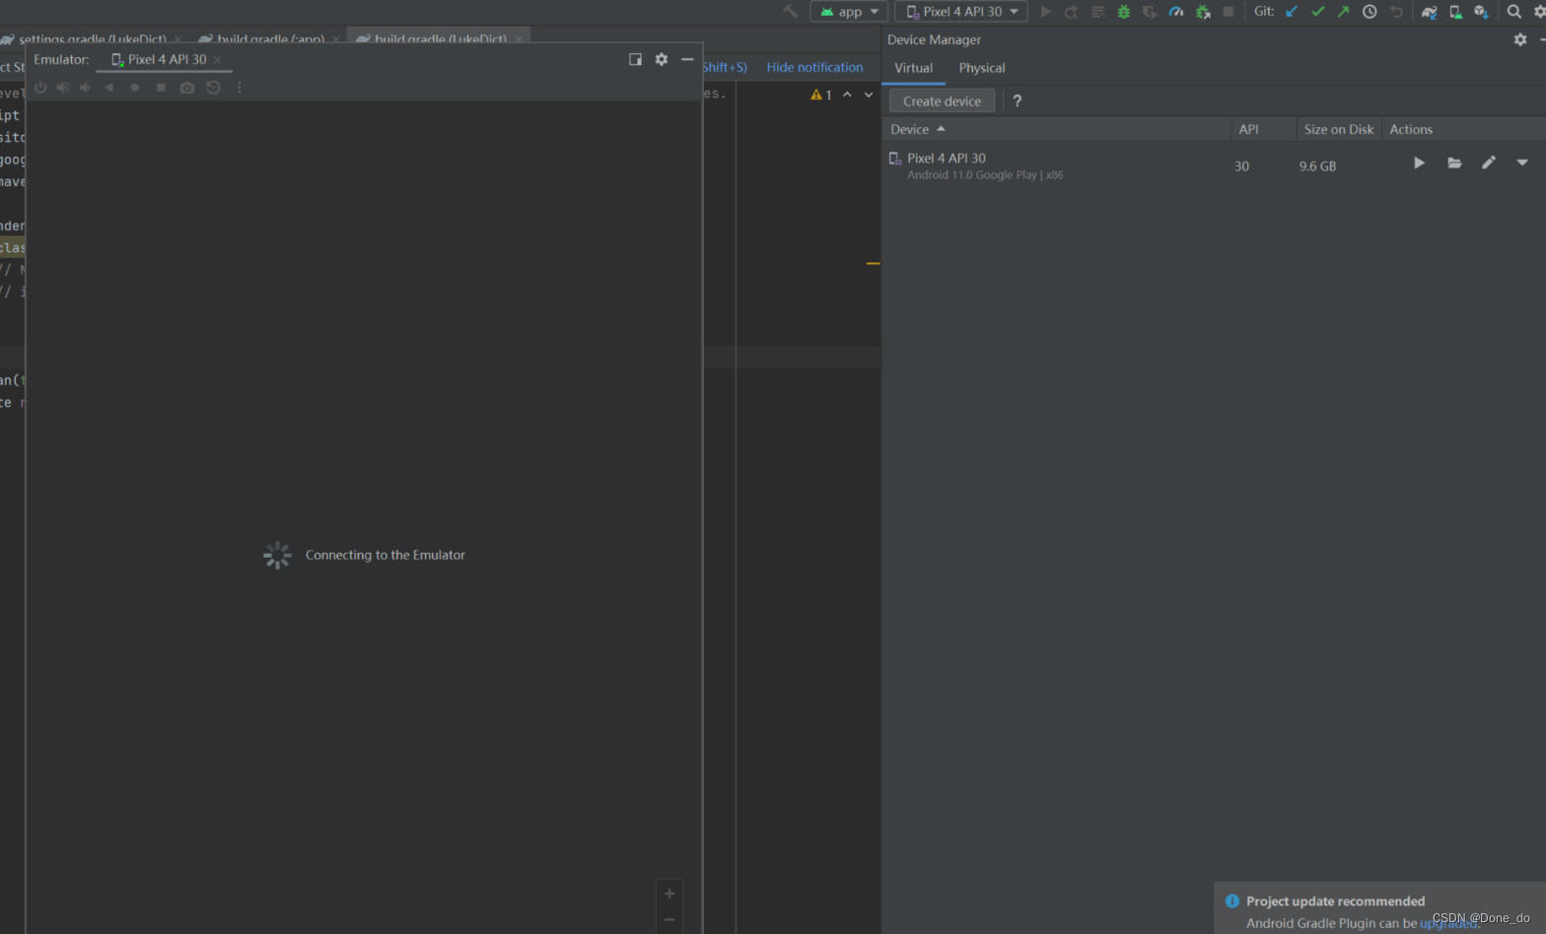
Task: Click the editor warning indicator showing 1
Action: (x=821, y=95)
